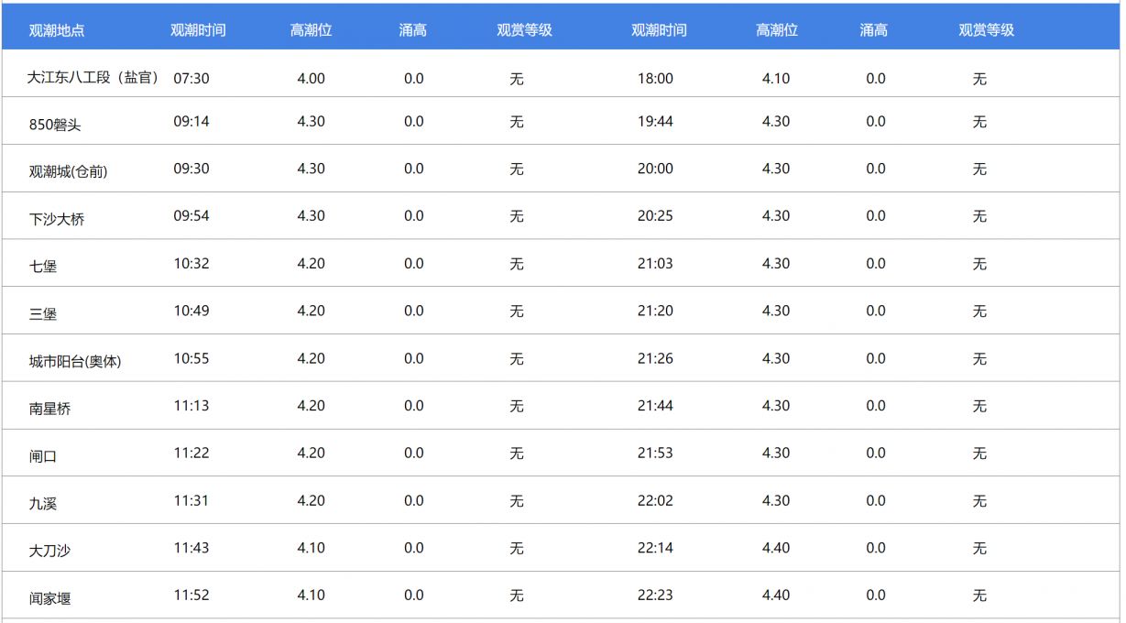Click the 下沙大桥 location cell

(57, 220)
